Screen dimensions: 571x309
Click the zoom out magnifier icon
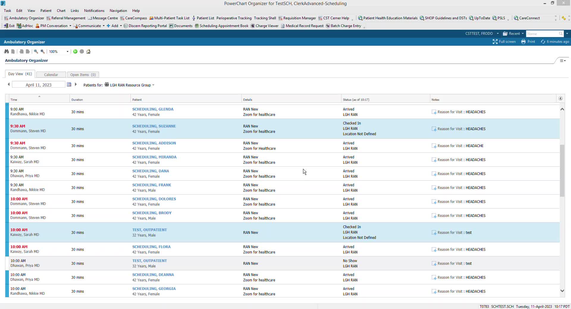click(x=36, y=51)
